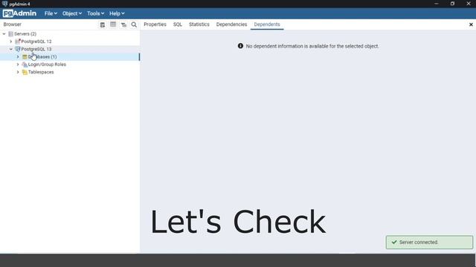Image resolution: width=476 pixels, height=267 pixels.
Task: Open the File menu
Action: (51, 13)
